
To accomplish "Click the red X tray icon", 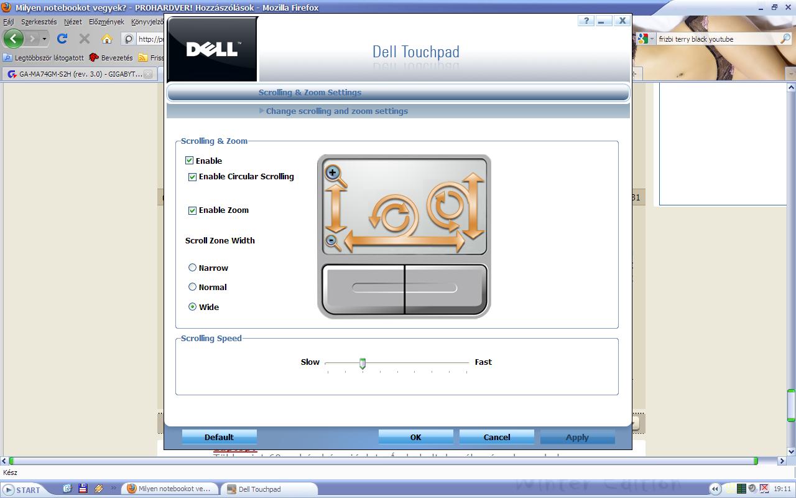I will click(764, 489).
